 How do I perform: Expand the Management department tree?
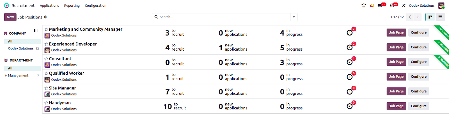(x=6, y=75)
